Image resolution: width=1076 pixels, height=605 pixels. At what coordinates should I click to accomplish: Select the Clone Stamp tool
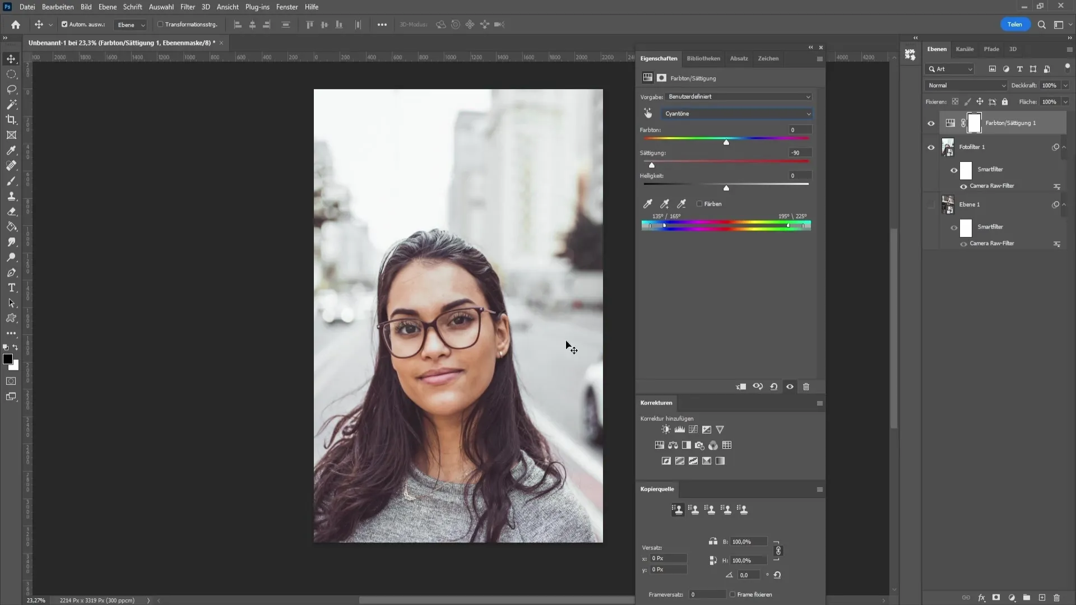(x=11, y=196)
